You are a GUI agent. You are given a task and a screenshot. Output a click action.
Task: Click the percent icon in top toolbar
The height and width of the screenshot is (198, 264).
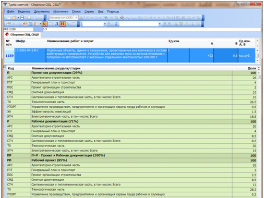(x=198, y=18)
